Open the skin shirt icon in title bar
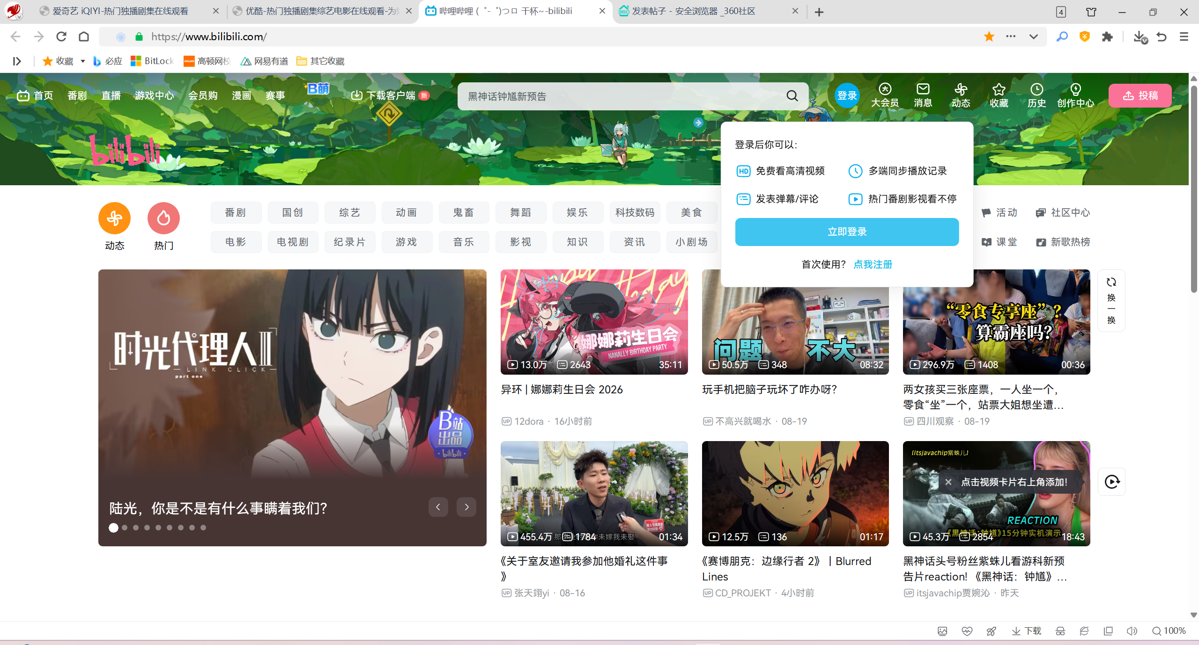Viewport: 1199px width, 645px height. [x=1091, y=12]
